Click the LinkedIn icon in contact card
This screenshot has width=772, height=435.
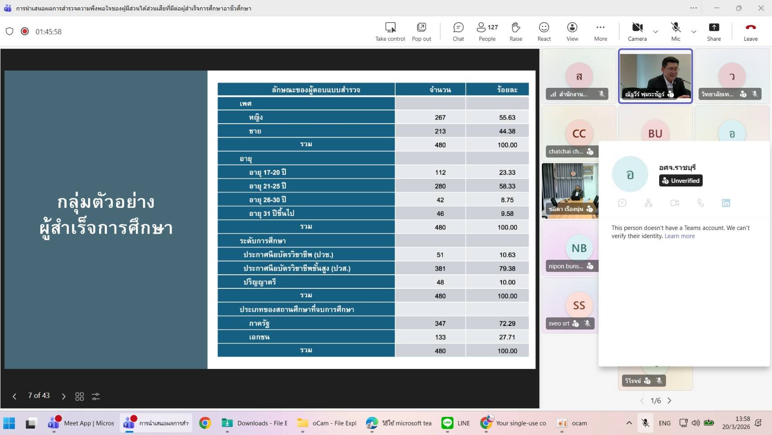tap(726, 203)
